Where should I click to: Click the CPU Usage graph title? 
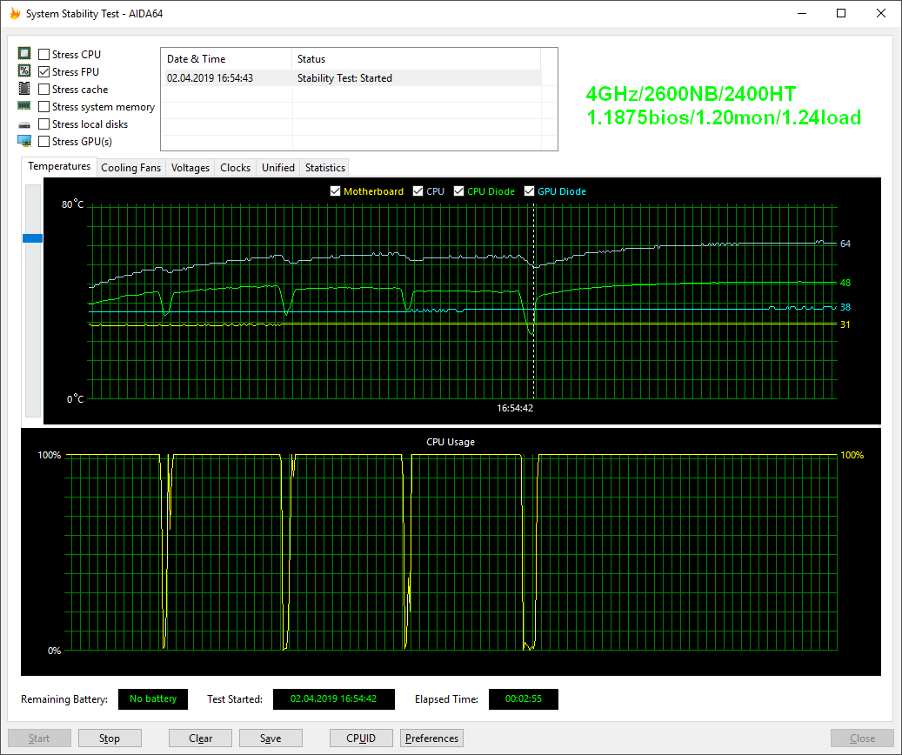pos(451,442)
